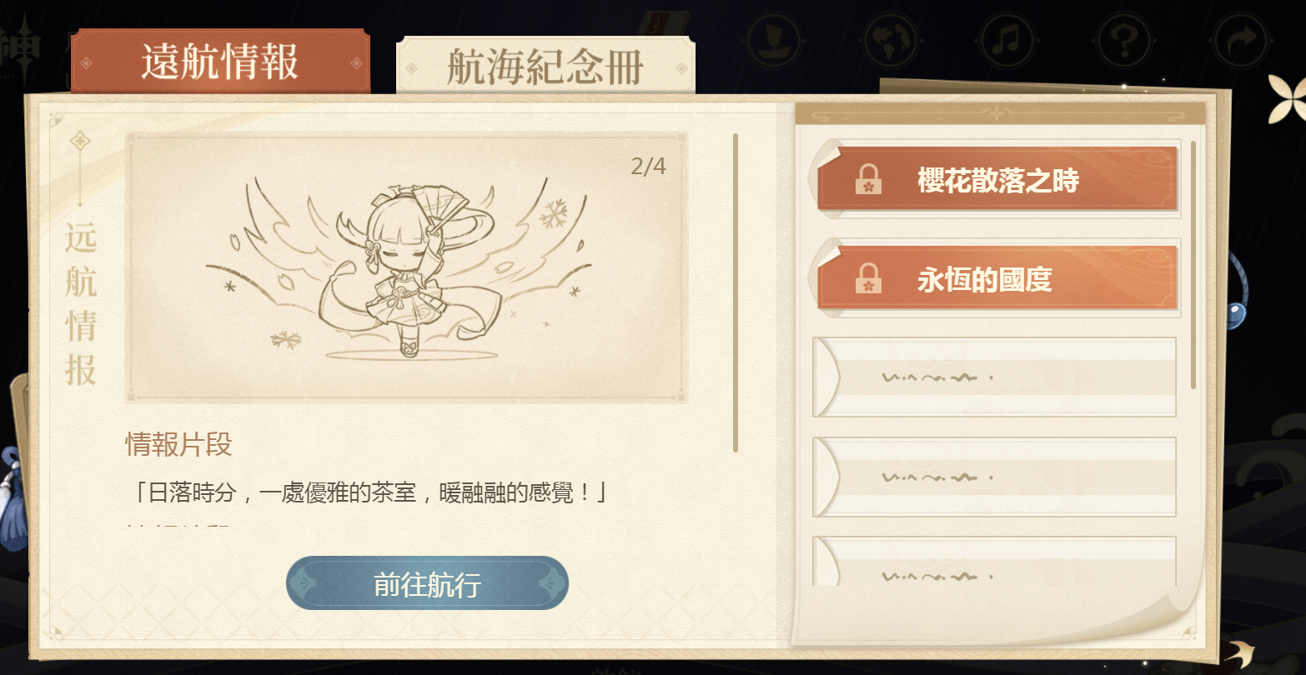This screenshot has height=675, width=1306.
Task: Click the chibi character sketch image
Action: click(x=406, y=267)
